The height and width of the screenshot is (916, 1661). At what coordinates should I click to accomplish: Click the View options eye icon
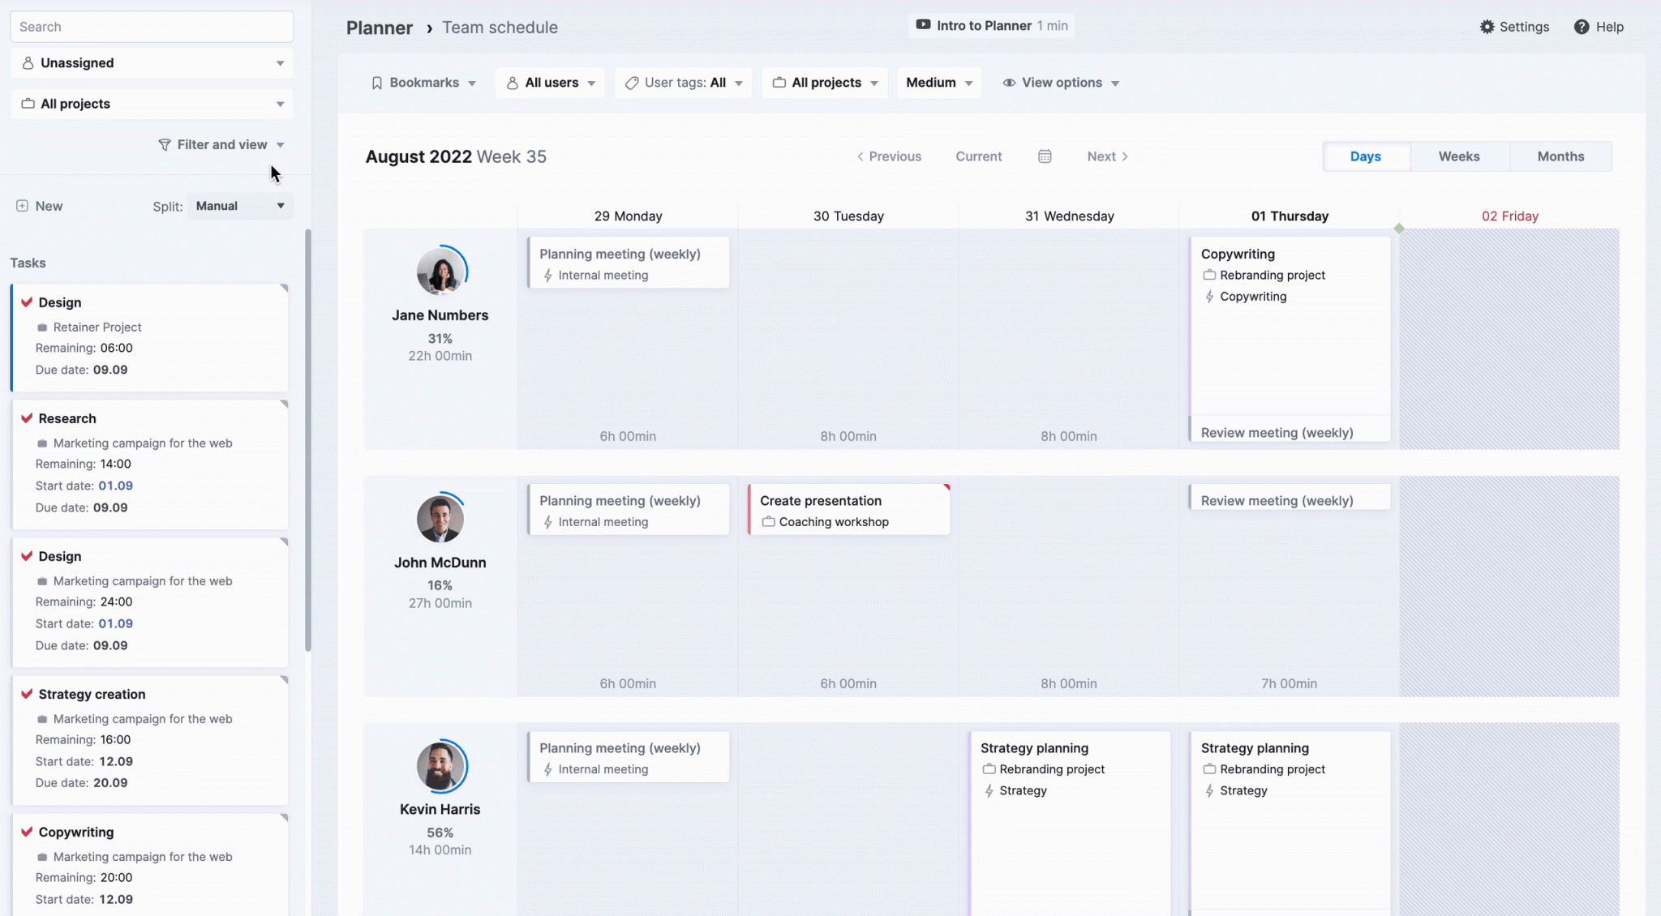pos(1009,82)
